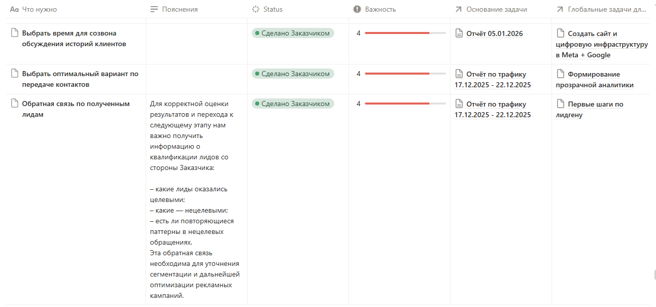The image size is (656, 307).
Task: Click page icon beside 'Обратная связь по полученным лидам'
Action: click(x=14, y=104)
